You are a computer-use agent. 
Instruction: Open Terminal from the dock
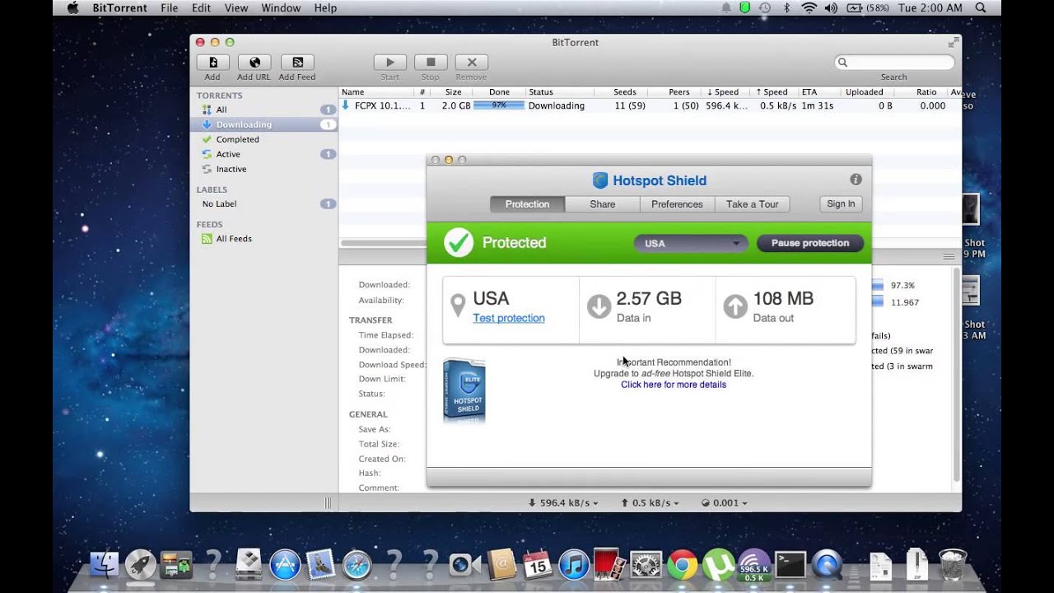coord(790,565)
